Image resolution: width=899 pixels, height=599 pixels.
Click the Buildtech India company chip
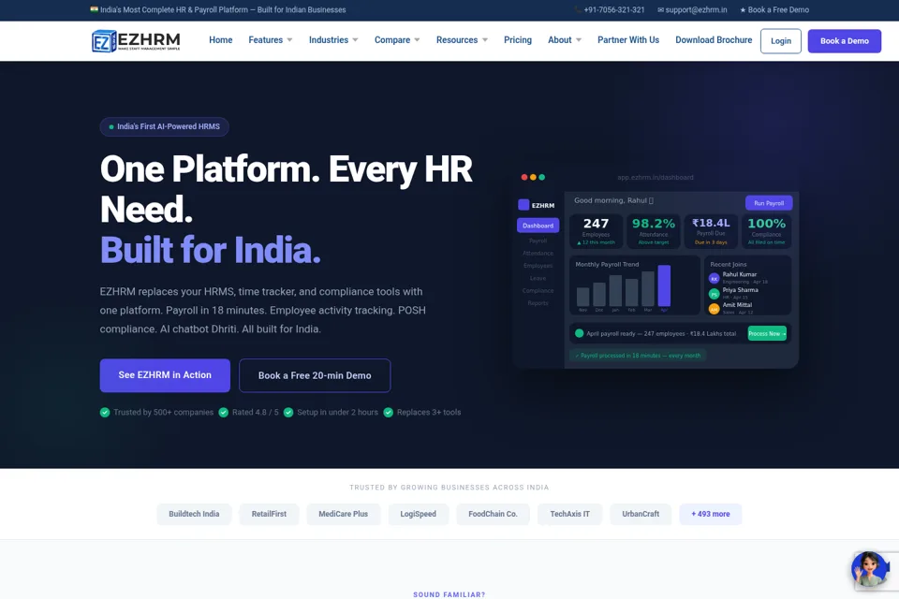click(194, 514)
